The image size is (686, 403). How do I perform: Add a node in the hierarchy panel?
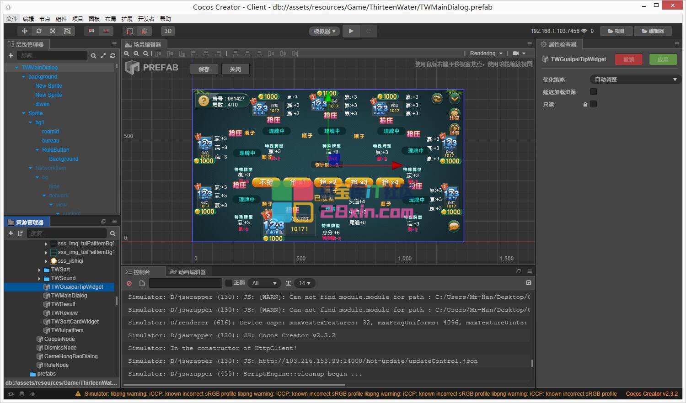[x=11, y=55]
